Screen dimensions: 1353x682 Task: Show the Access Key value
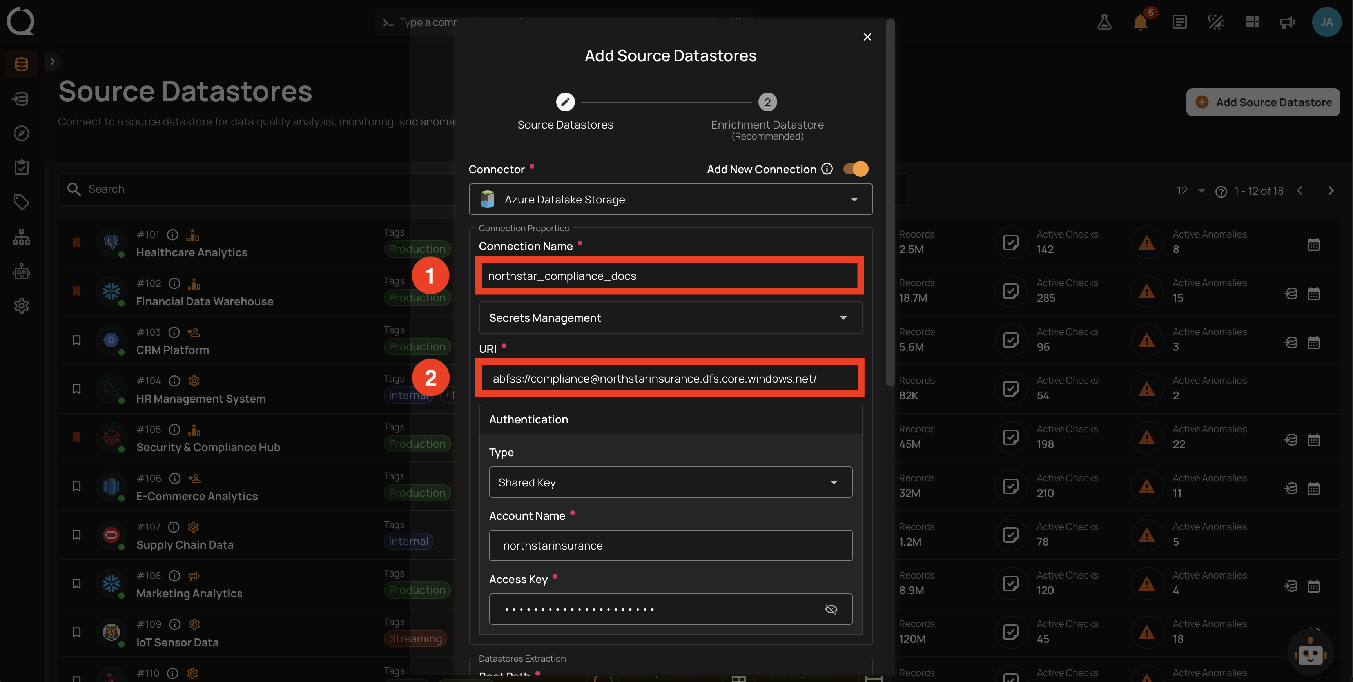831,609
